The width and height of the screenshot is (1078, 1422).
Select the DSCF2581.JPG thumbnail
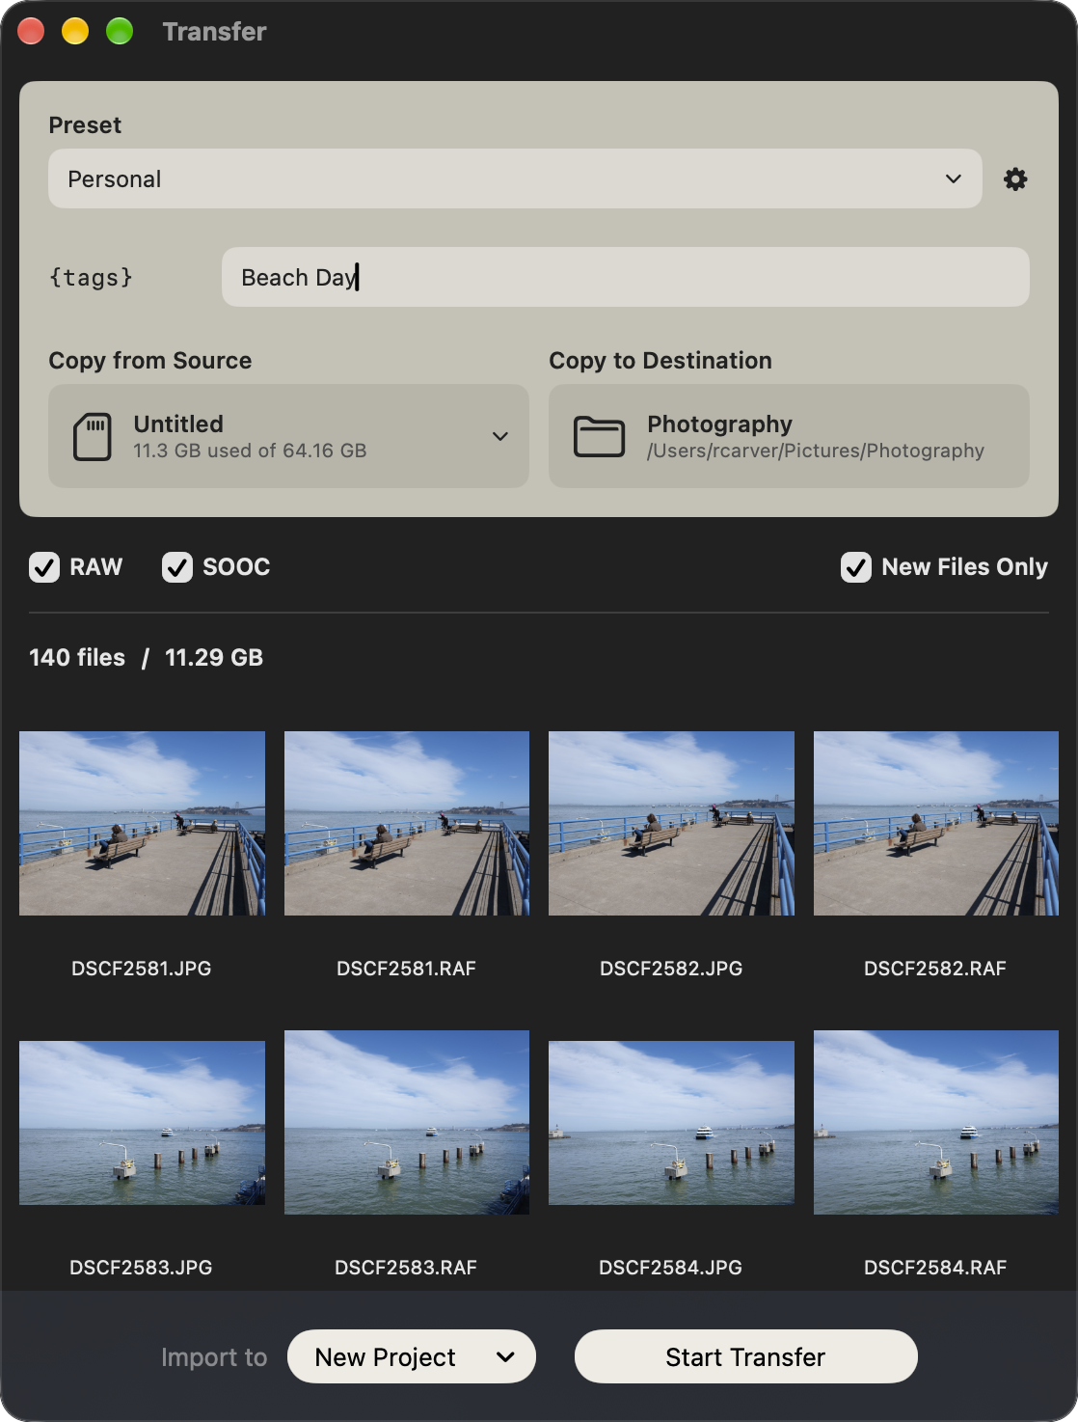point(142,823)
